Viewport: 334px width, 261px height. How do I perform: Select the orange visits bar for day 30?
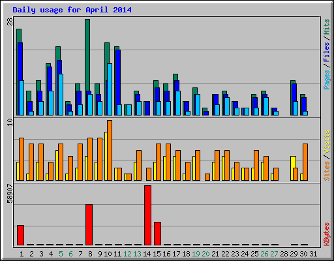305,162
